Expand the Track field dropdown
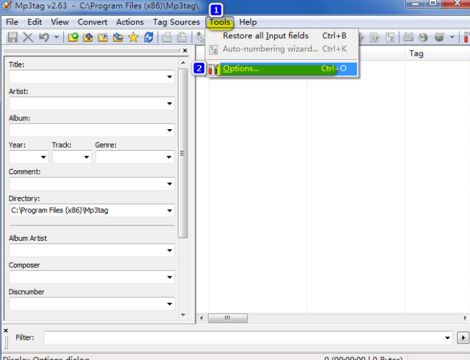 tap(86, 157)
